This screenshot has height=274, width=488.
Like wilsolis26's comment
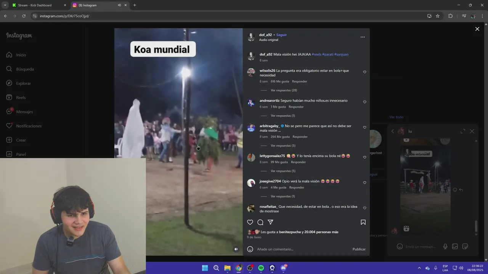[x=364, y=72]
